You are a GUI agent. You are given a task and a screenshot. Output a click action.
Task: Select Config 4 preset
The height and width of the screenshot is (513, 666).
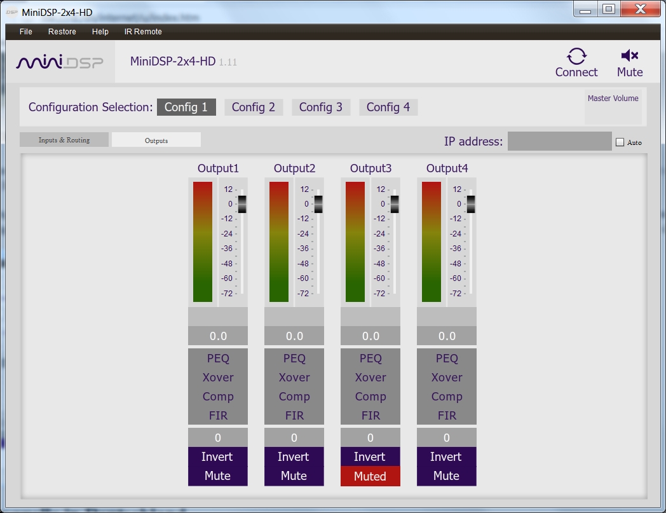(x=388, y=107)
